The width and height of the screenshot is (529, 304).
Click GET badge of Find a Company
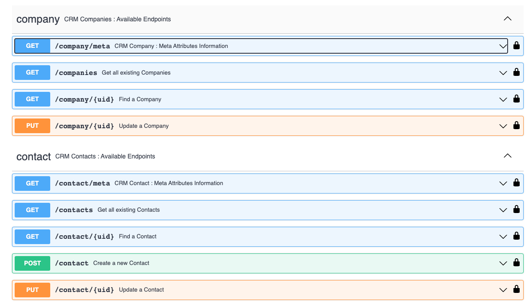(32, 99)
